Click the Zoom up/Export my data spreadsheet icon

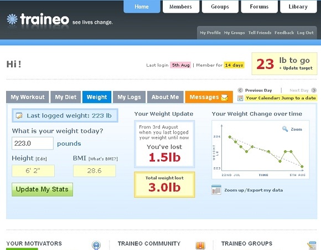(216, 190)
